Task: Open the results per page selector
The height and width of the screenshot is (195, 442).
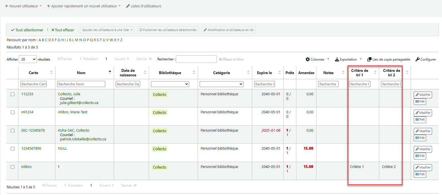Action: (x=28, y=59)
